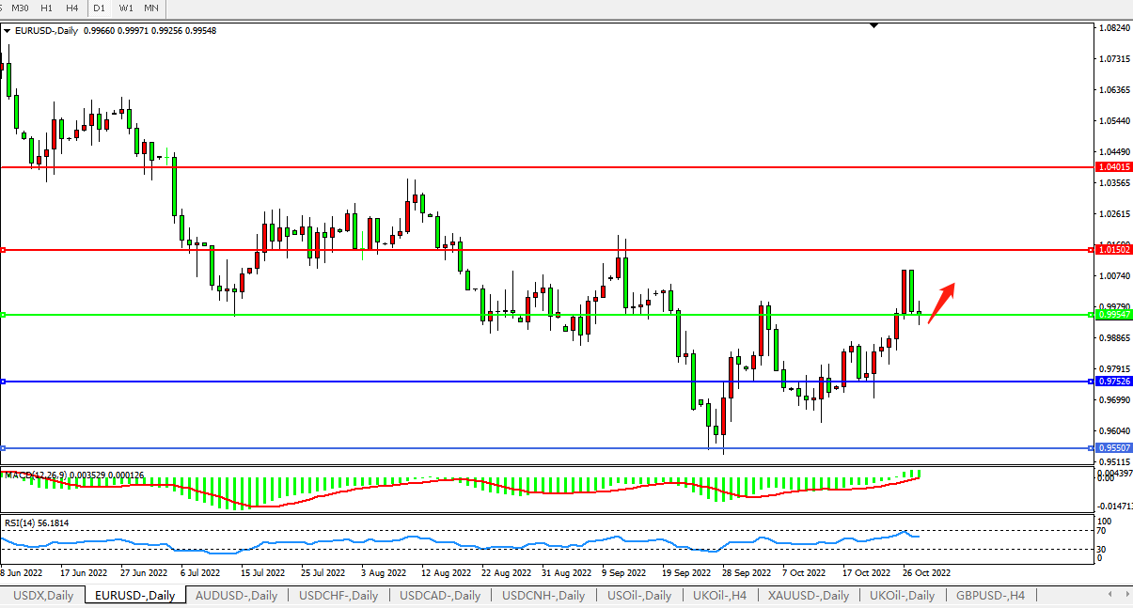Switch chart to M30 timeframe
This screenshot has width=1133, height=608.
20,8
